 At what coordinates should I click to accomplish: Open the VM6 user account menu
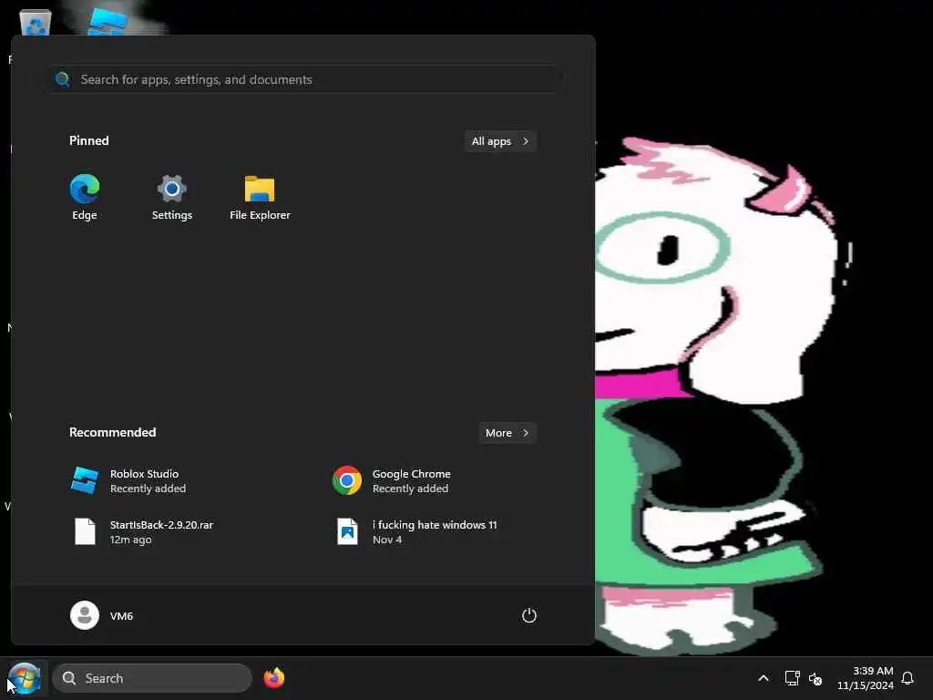coord(102,615)
